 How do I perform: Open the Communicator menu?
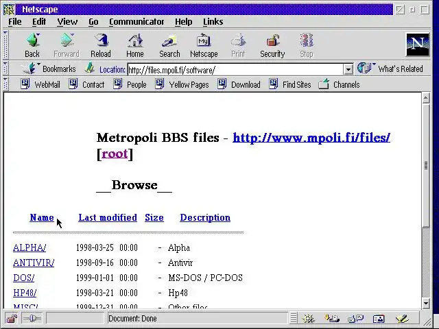(137, 21)
